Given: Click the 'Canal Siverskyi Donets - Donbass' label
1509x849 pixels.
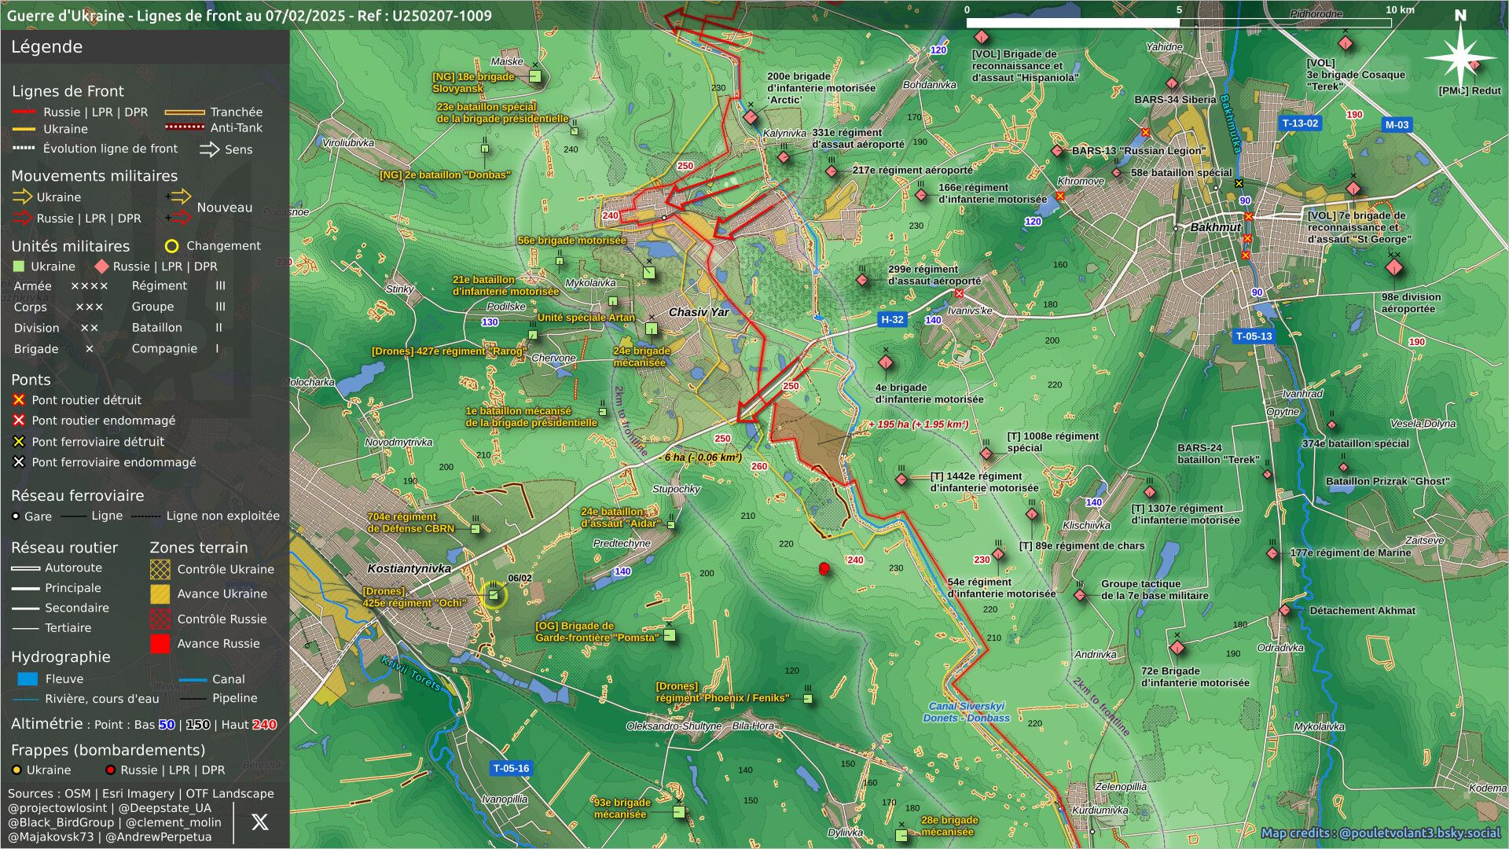Looking at the screenshot, I should (967, 711).
